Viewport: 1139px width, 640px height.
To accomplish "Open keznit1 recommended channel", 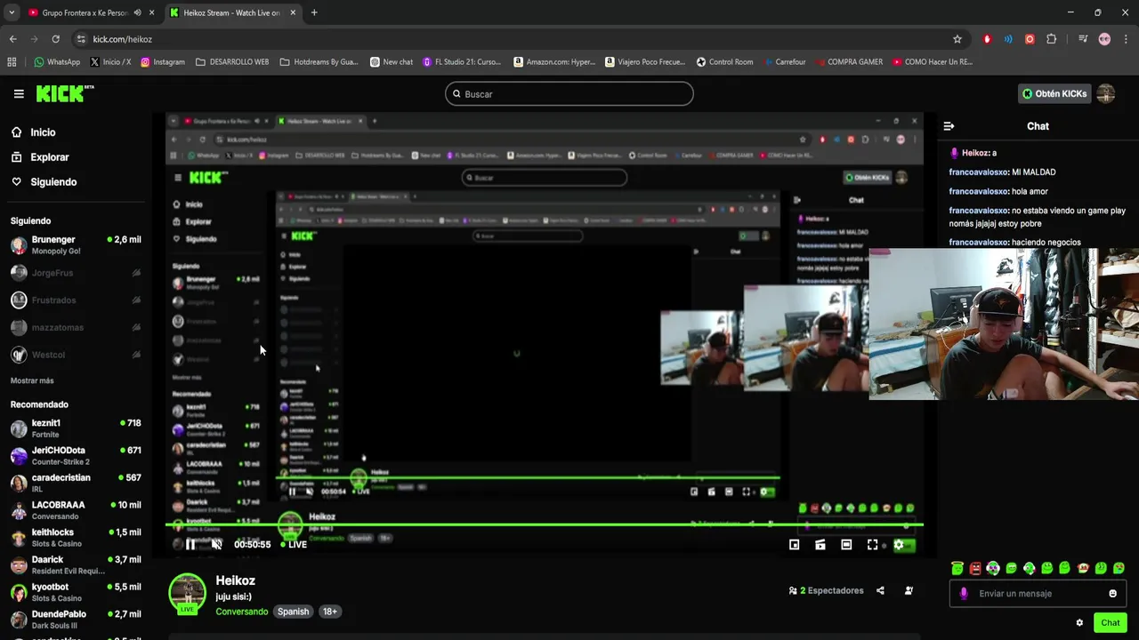I will tap(76, 428).
